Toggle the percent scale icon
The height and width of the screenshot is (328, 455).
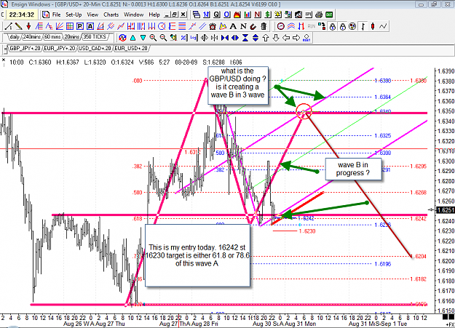click(184, 38)
